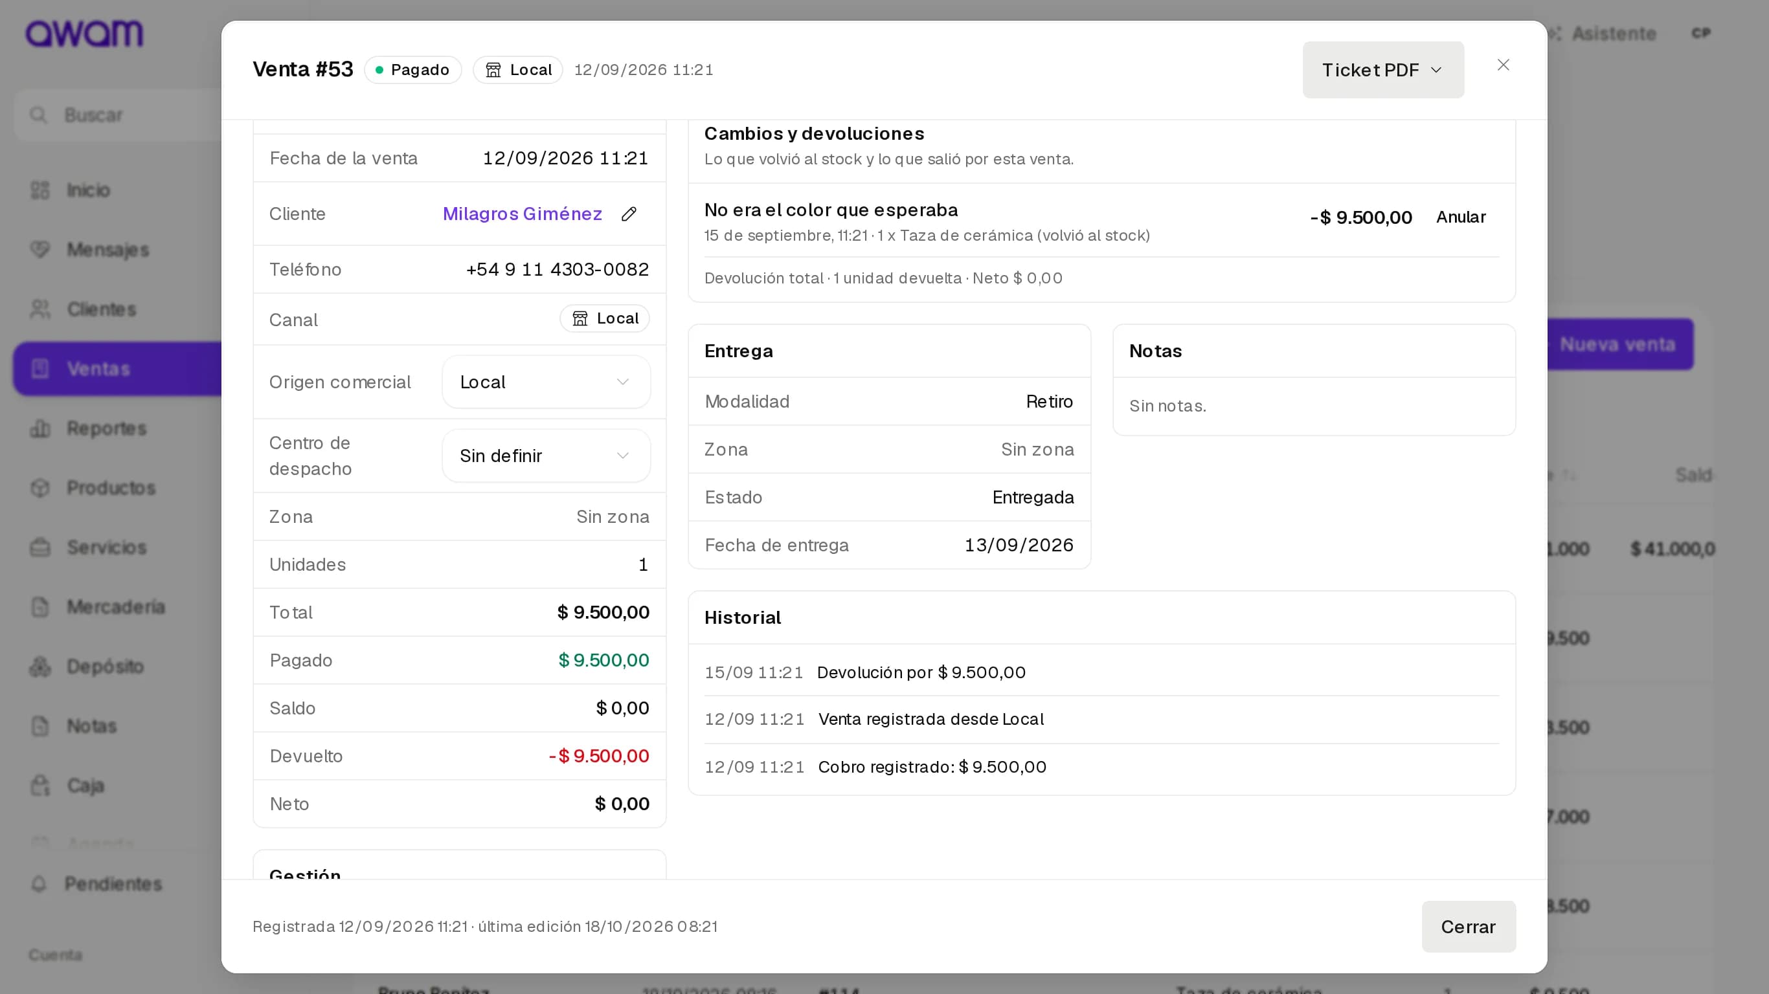
Task: Click the Pendientes bell icon
Action: pyautogui.click(x=39, y=884)
